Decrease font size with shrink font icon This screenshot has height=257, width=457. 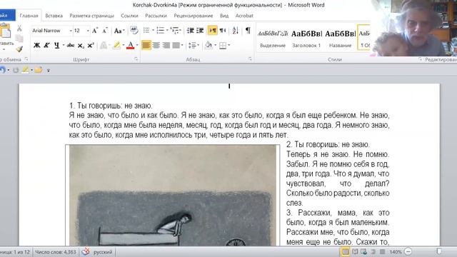pyautogui.click(x=105, y=31)
